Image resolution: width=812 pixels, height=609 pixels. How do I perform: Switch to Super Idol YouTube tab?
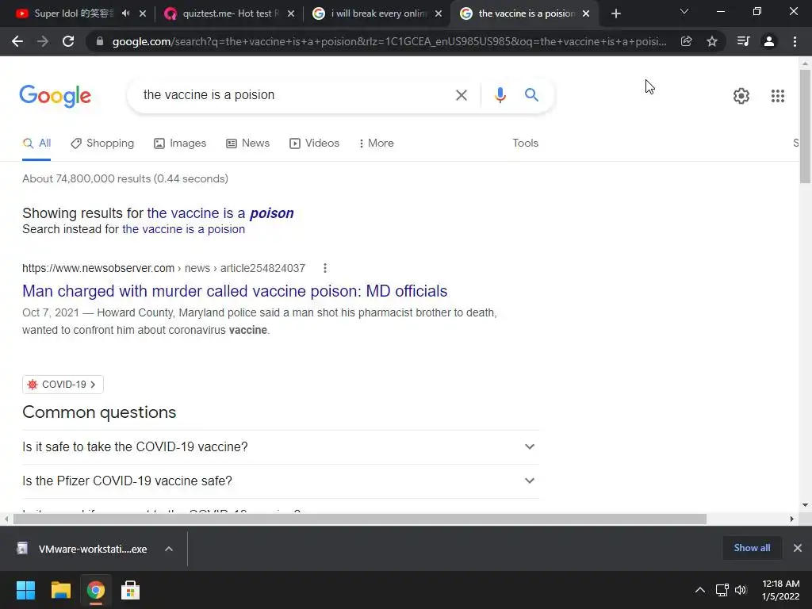click(72, 14)
